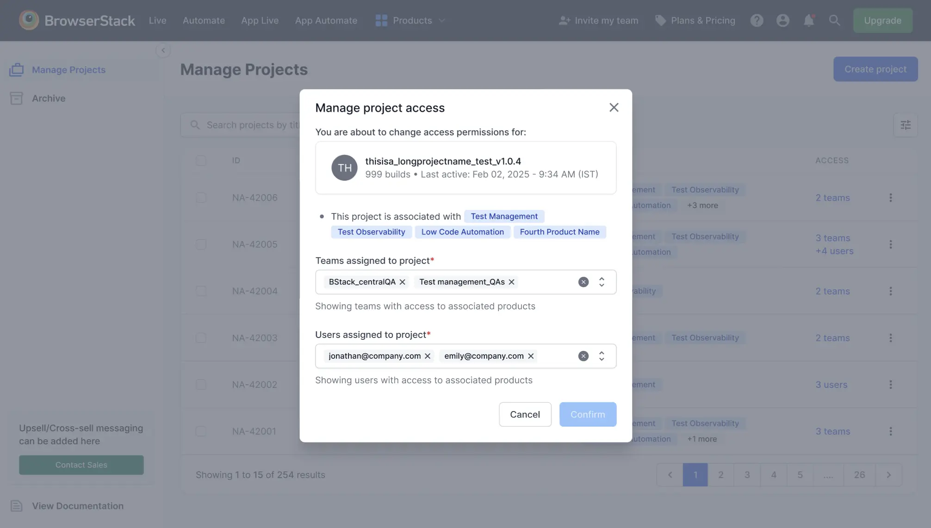Go to page 3 of results
The width and height of the screenshot is (931, 528).
[747, 475]
